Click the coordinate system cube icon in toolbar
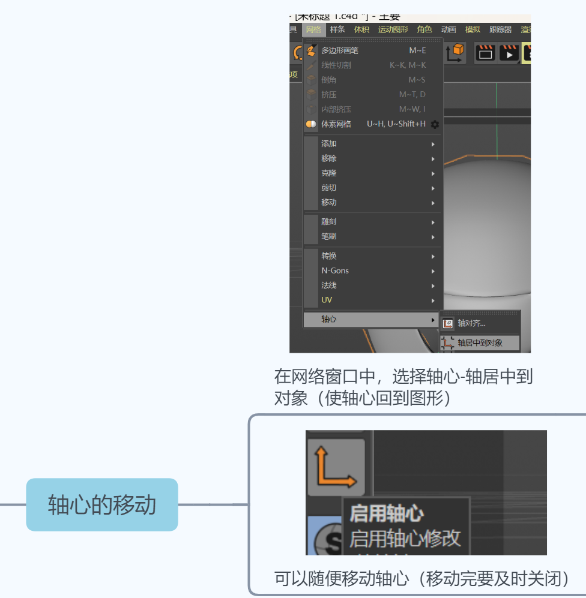 456,52
